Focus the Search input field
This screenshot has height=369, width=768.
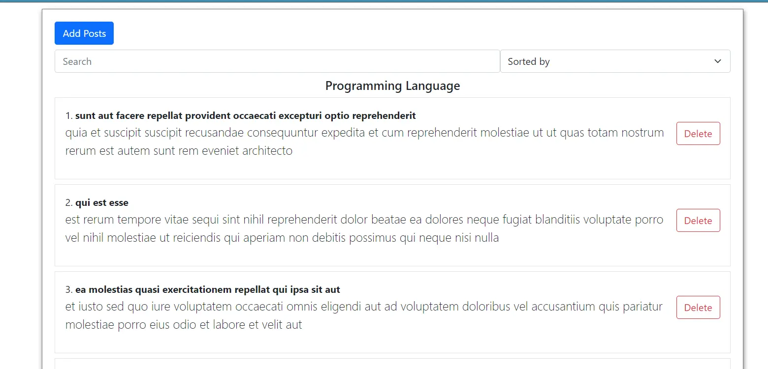click(277, 61)
